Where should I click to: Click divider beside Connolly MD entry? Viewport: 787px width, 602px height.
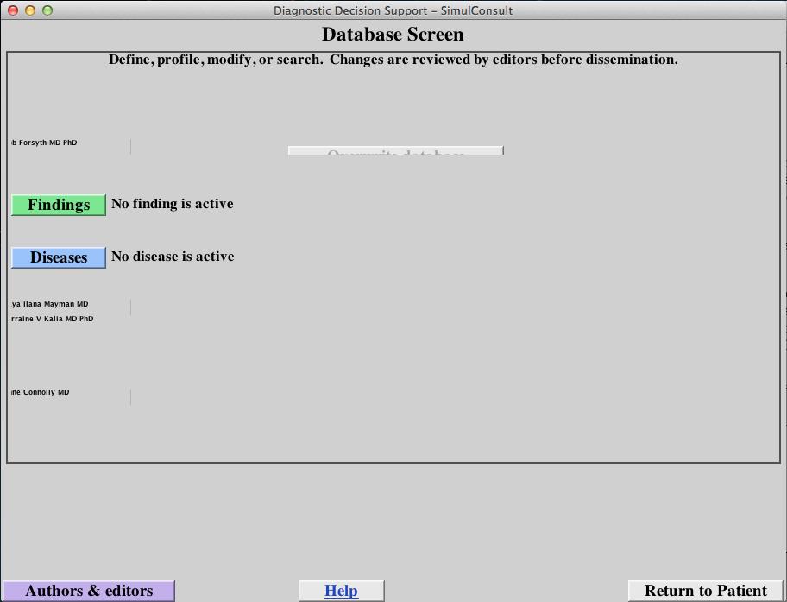click(130, 396)
